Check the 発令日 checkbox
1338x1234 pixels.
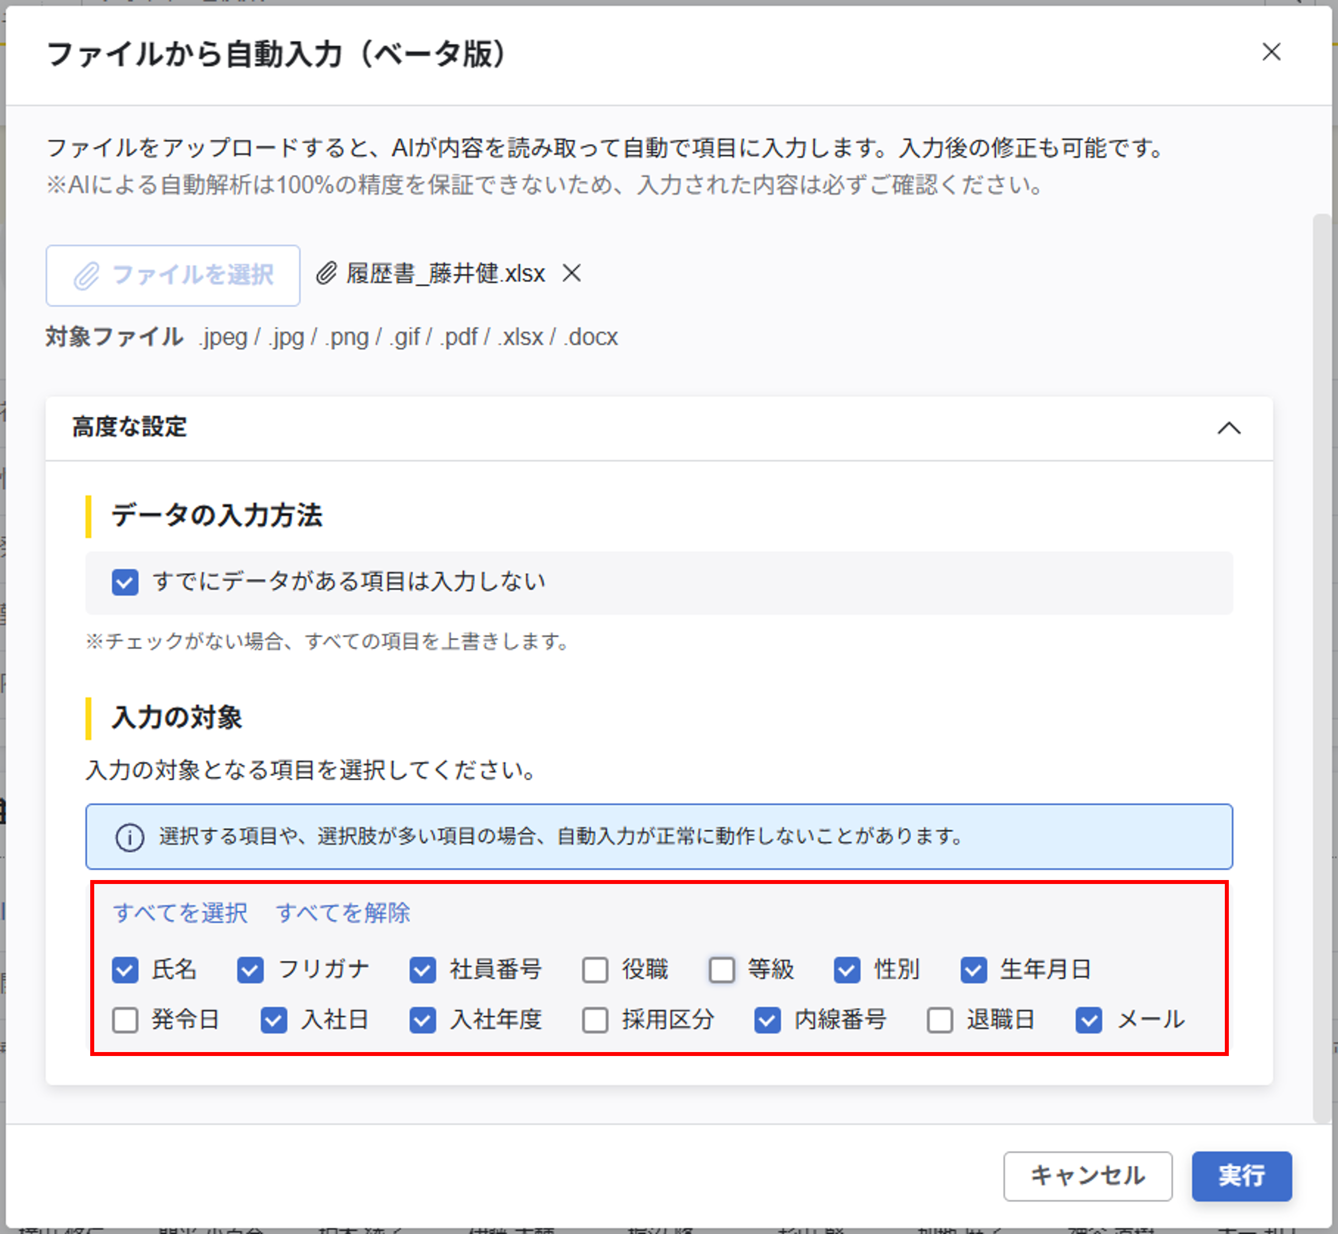pos(126,1020)
